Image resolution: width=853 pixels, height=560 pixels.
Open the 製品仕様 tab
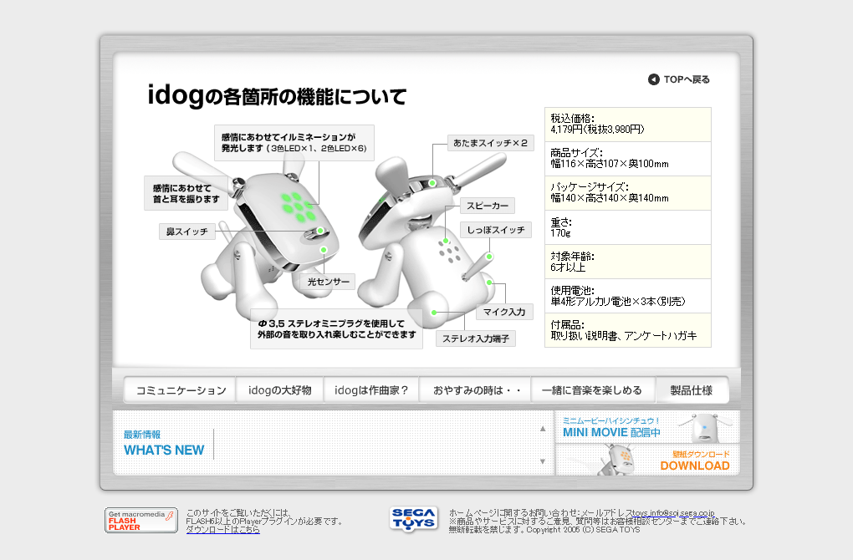click(x=692, y=390)
